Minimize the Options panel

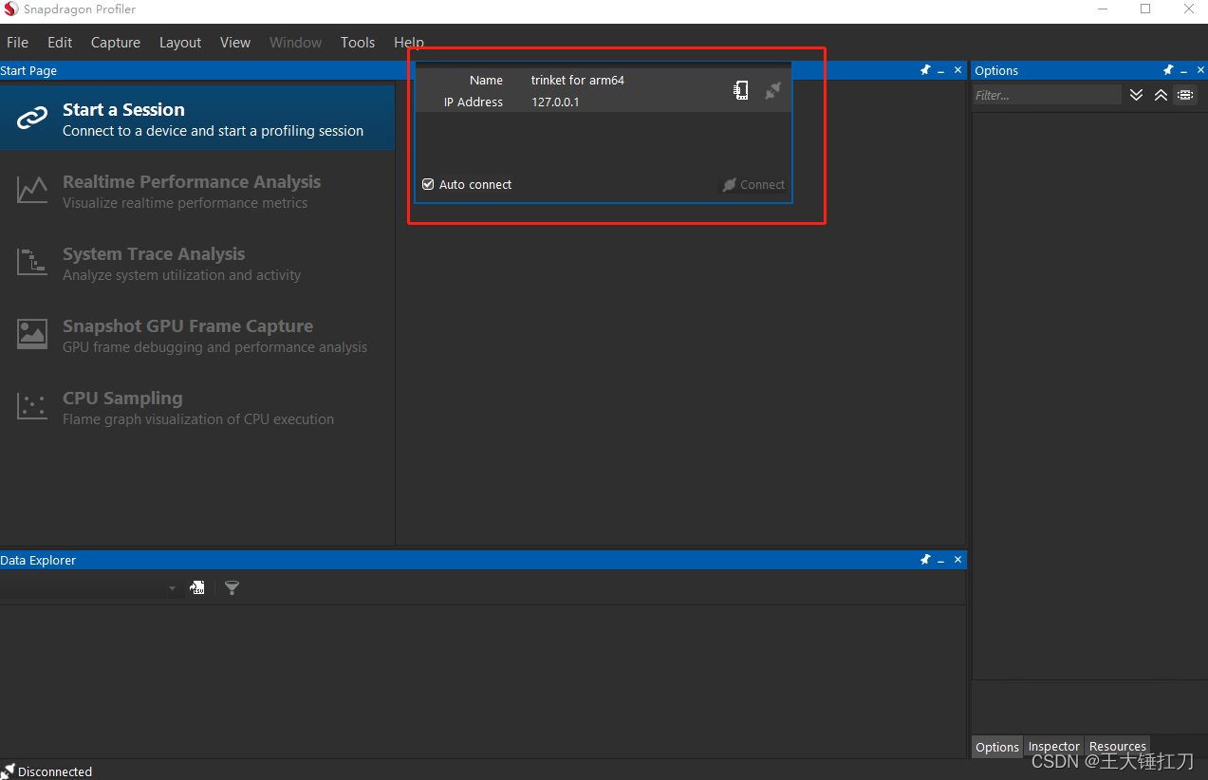[x=1183, y=71]
